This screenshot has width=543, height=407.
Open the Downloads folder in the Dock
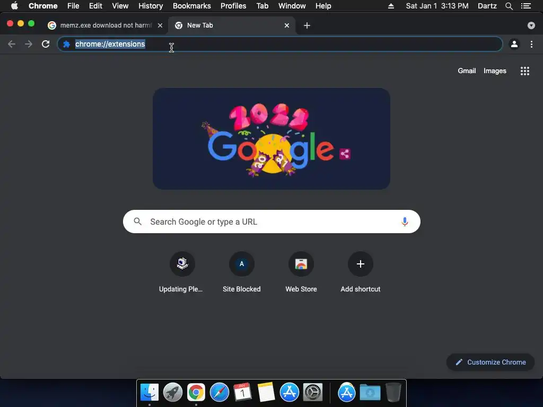tap(370, 393)
